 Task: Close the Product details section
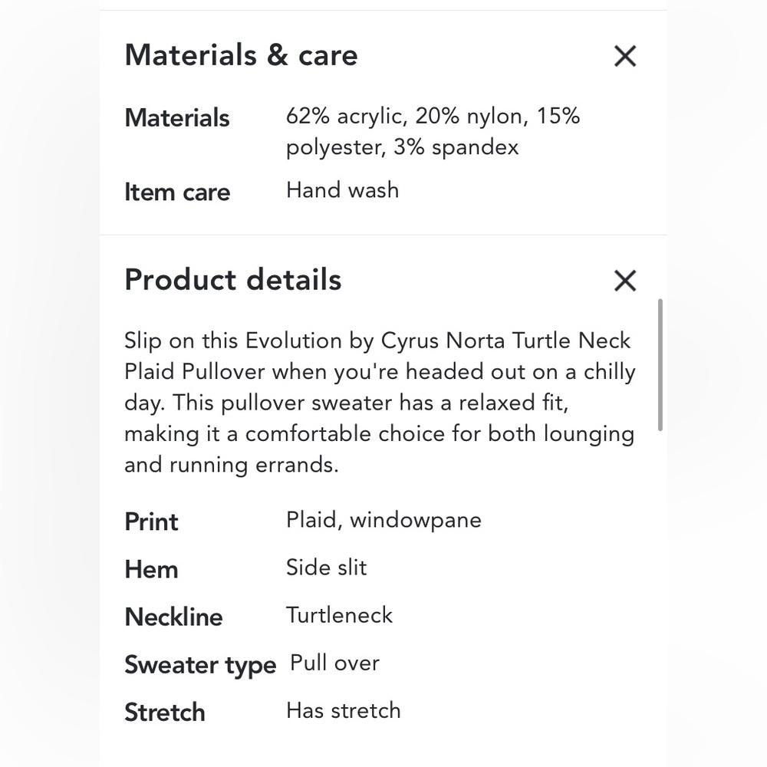(625, 281)
